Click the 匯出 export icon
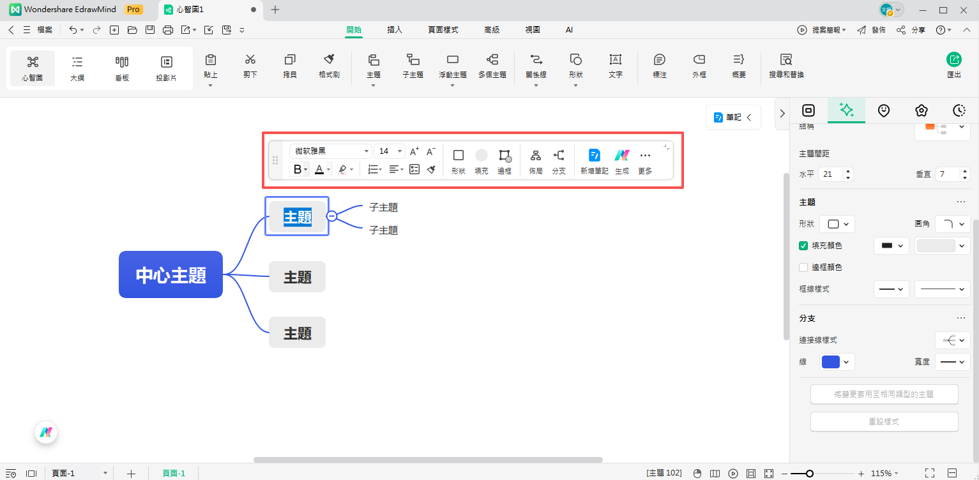This screenshot has height=480, width=979. (953, 60)
